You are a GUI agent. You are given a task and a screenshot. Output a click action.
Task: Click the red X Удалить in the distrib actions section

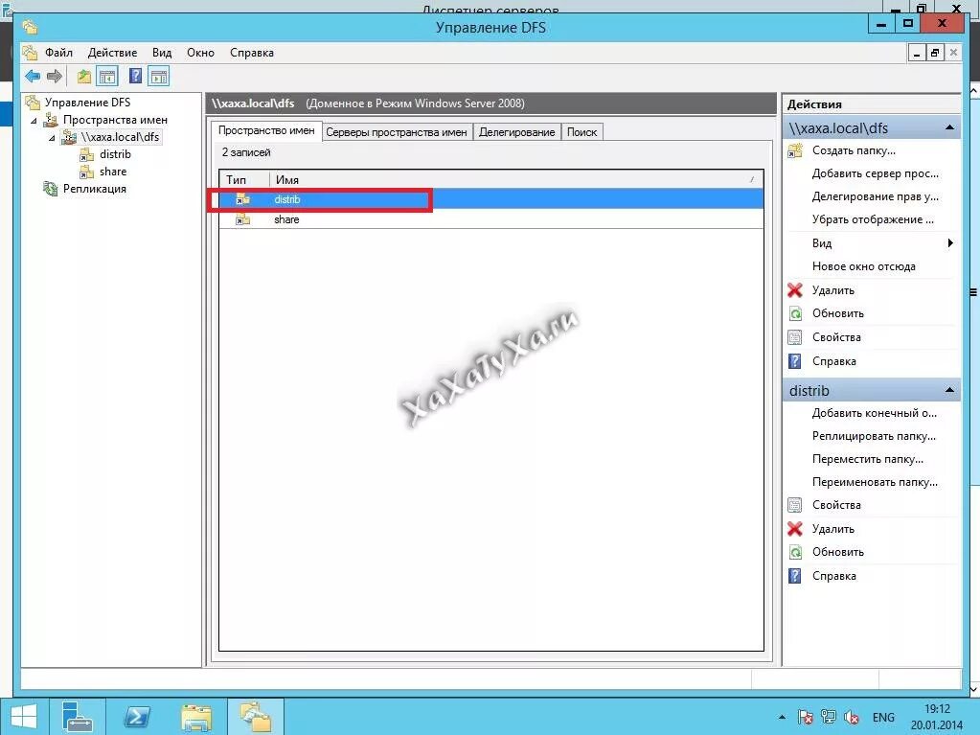click(795, 529)
